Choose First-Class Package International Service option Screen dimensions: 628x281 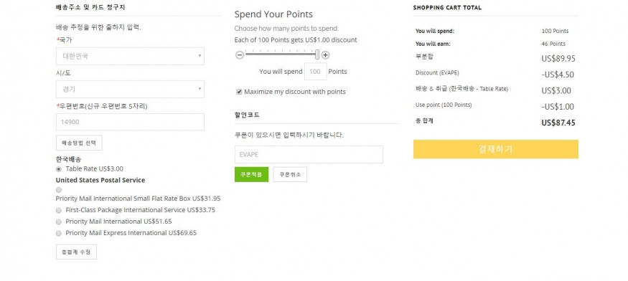pos(59,210)
